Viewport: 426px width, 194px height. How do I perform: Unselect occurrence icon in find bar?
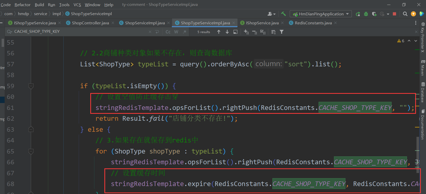coord(255,32)
